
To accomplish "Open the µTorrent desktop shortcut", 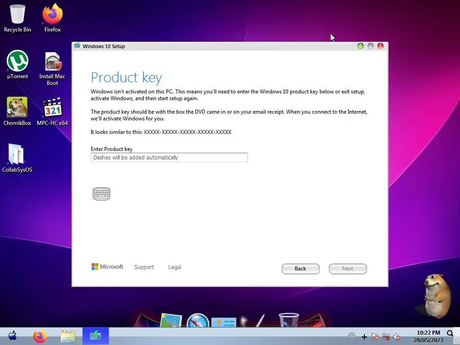I will coord(18,65).
